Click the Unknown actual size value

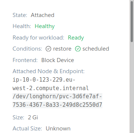pos(58,129)
